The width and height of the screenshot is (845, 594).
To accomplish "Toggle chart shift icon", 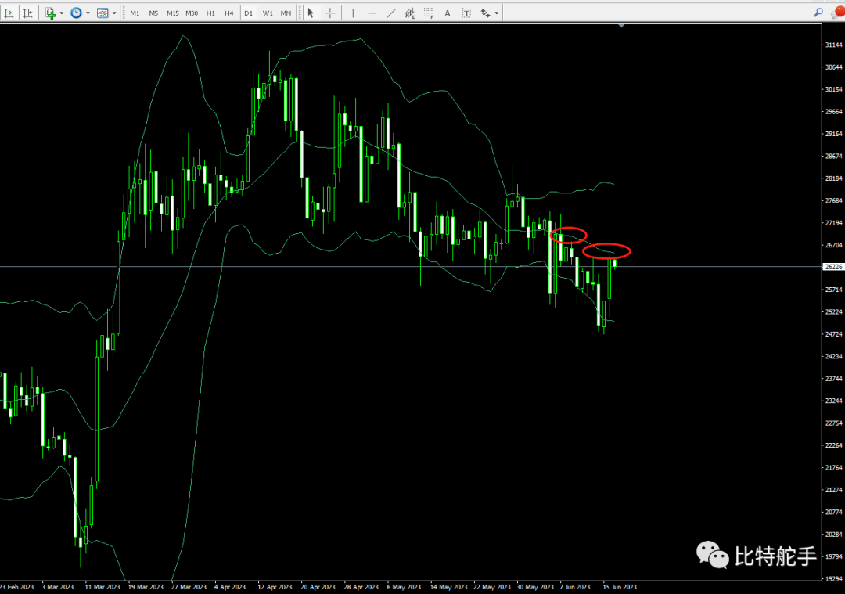I will (27, 13).
